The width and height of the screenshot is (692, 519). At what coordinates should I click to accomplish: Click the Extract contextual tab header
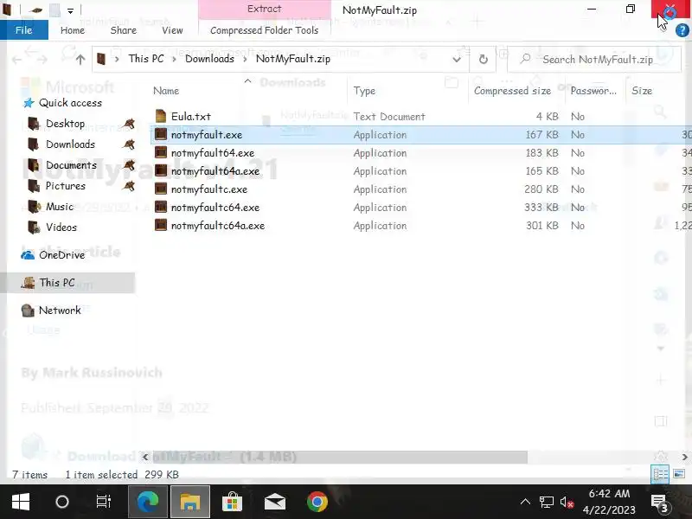[264, 10]
